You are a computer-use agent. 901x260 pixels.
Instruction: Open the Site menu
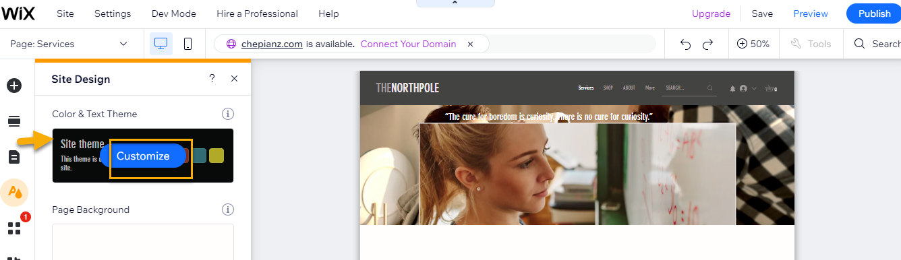pyautogui.click(x=65, y=13)
